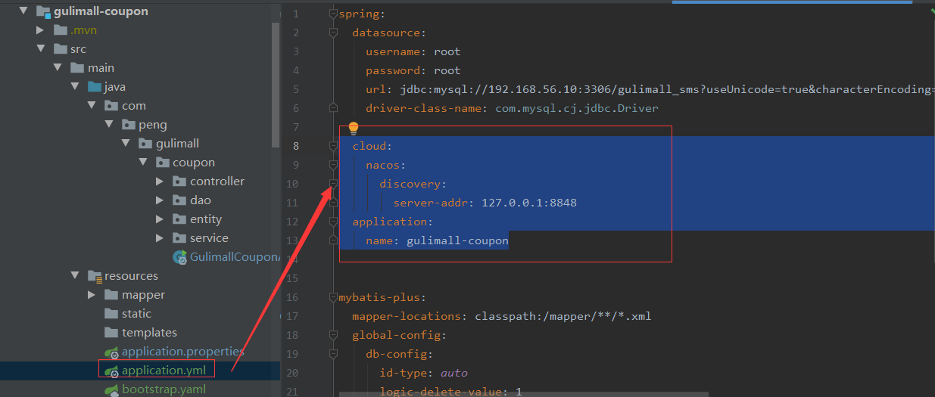Viewport: 935px width, 397px height.
Task: Fold the cloud block at line 8
Action: [x=333, y=146]
